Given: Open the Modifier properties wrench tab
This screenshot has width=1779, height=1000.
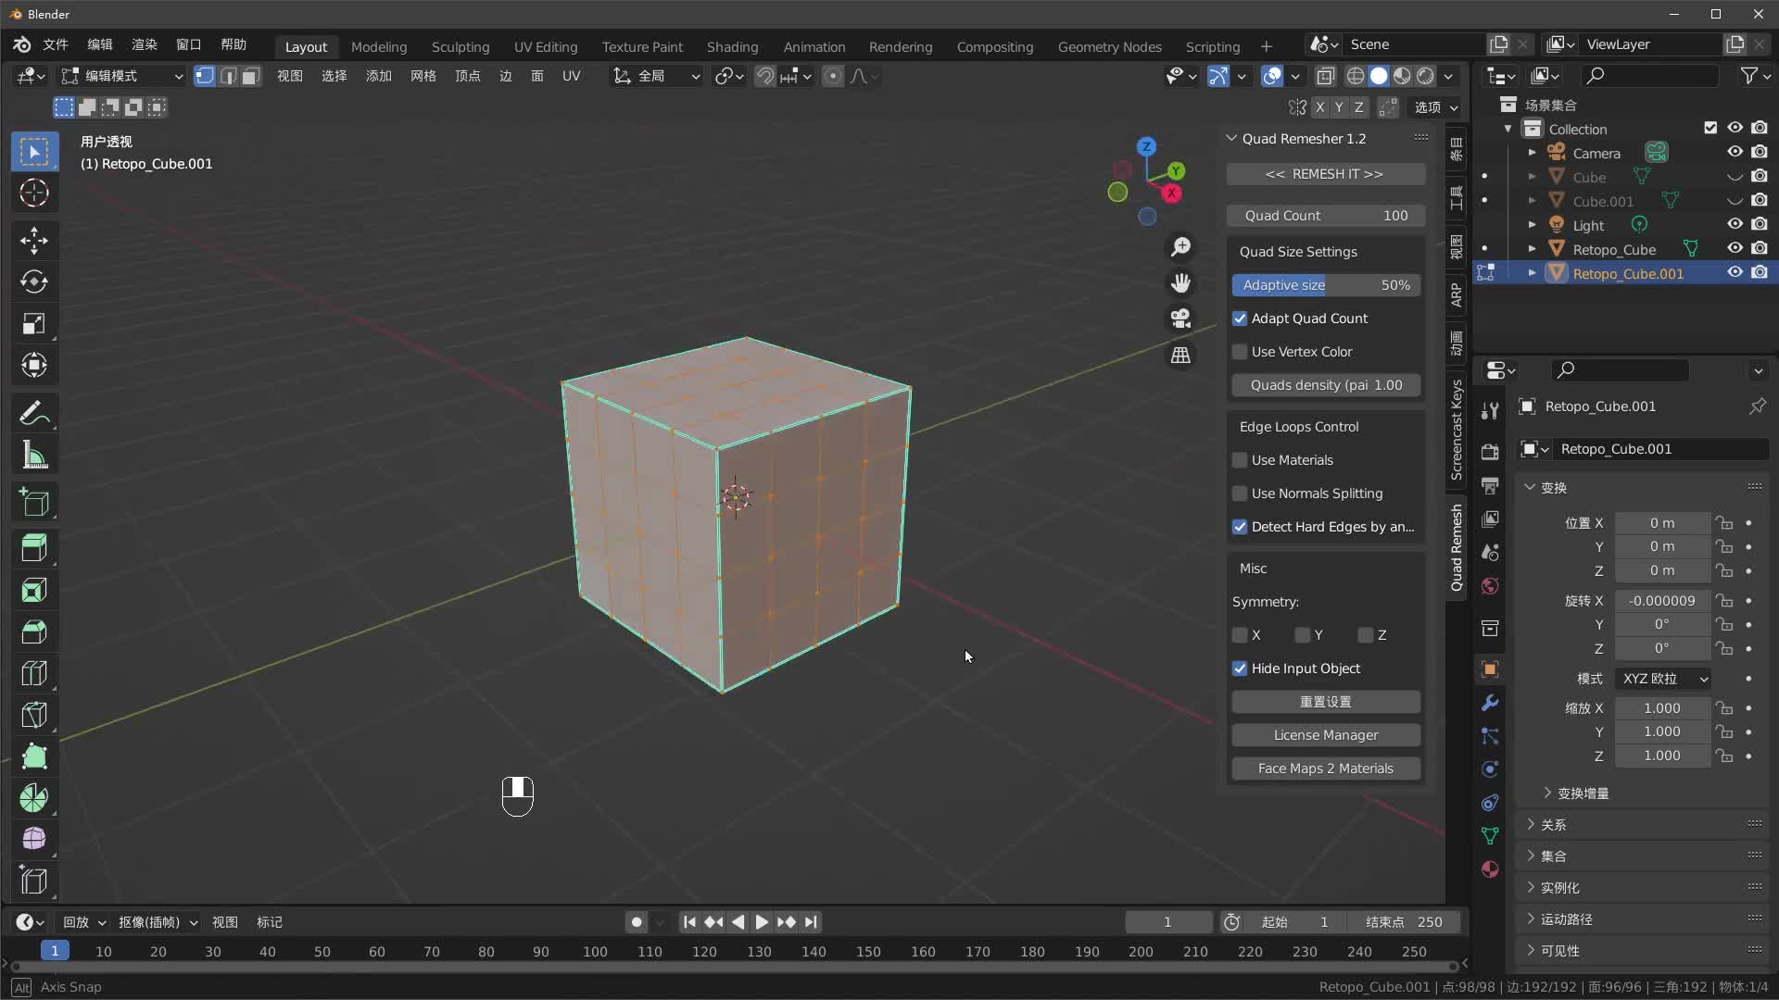Looking at the screenshot, I should [x=1490, y=703].
